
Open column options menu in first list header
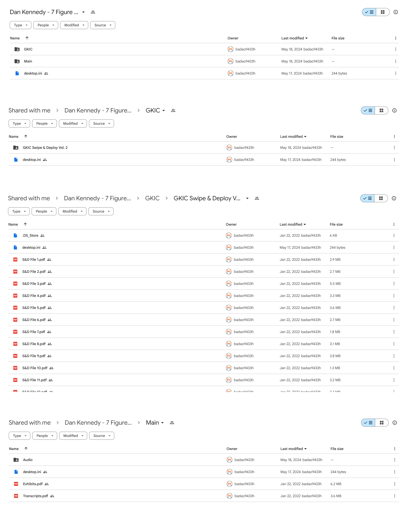pos(396,38)
